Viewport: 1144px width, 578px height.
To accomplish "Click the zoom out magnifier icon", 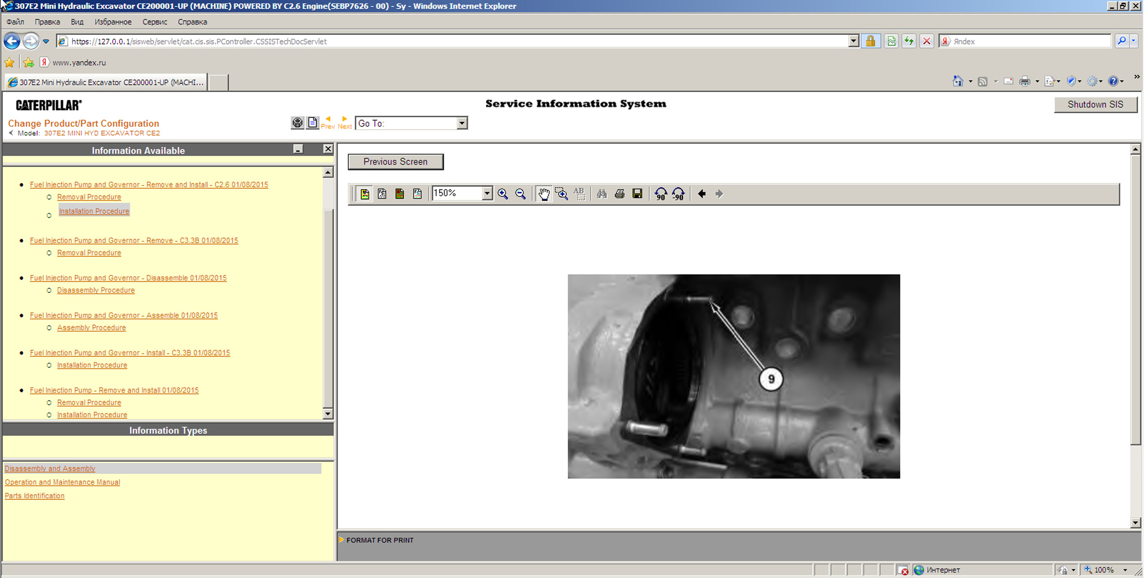I will pyautogui.click(x=521, y=194).
